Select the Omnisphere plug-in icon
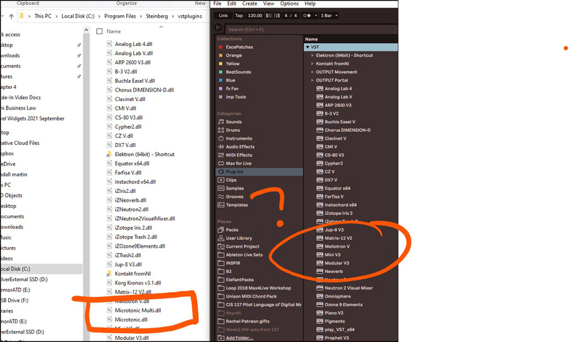The width and height of the screenshot is (568, 342). click(x=319, y=296)
